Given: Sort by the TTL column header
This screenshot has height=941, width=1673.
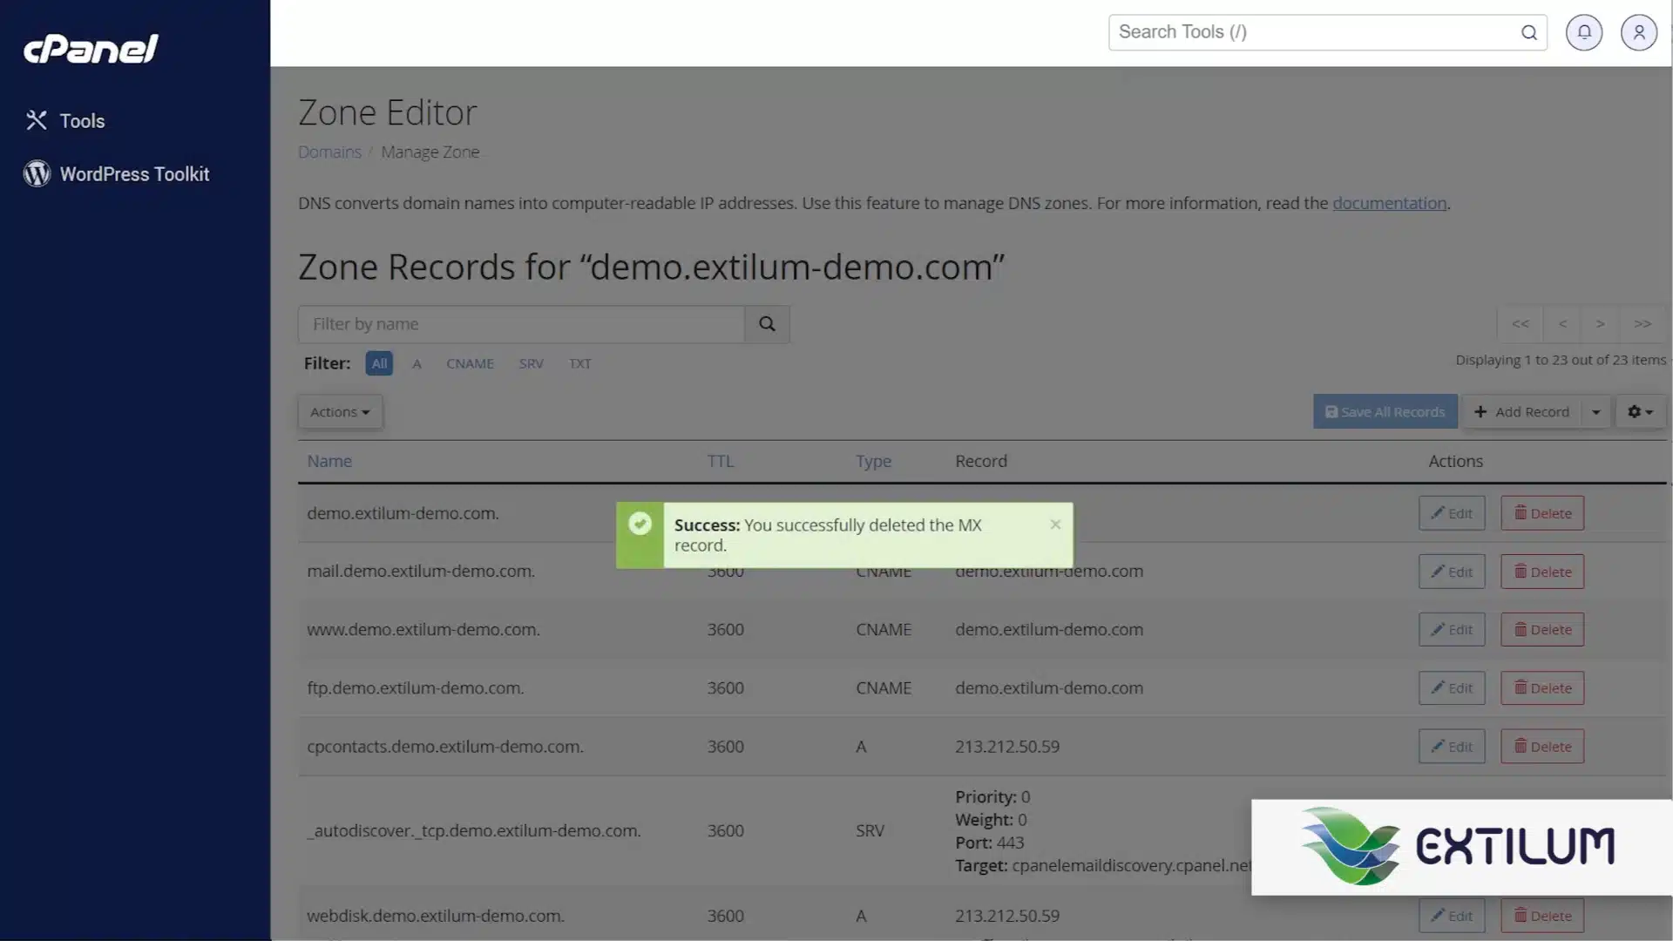Looking at the screenshot, I should [x=720, y=461].
